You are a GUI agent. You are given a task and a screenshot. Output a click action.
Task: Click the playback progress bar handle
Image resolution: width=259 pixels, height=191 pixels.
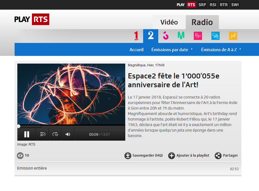[19, 126]
